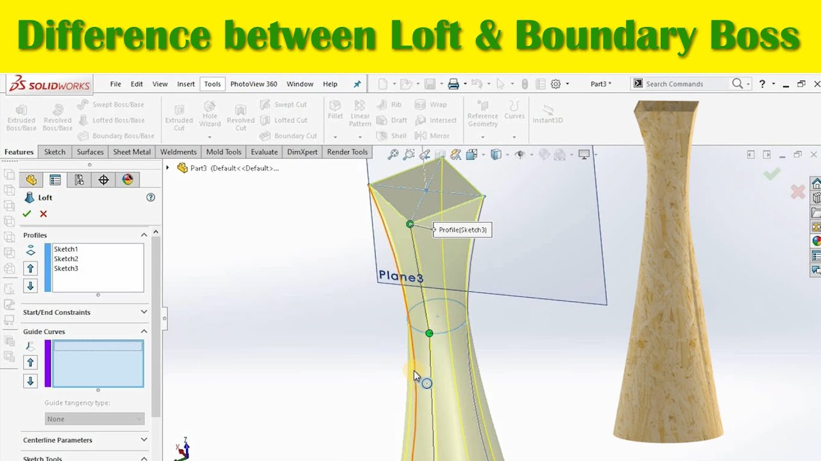Click the green check OK for Loft
This screenshot has width=821, height=461.
coord(27,214)
